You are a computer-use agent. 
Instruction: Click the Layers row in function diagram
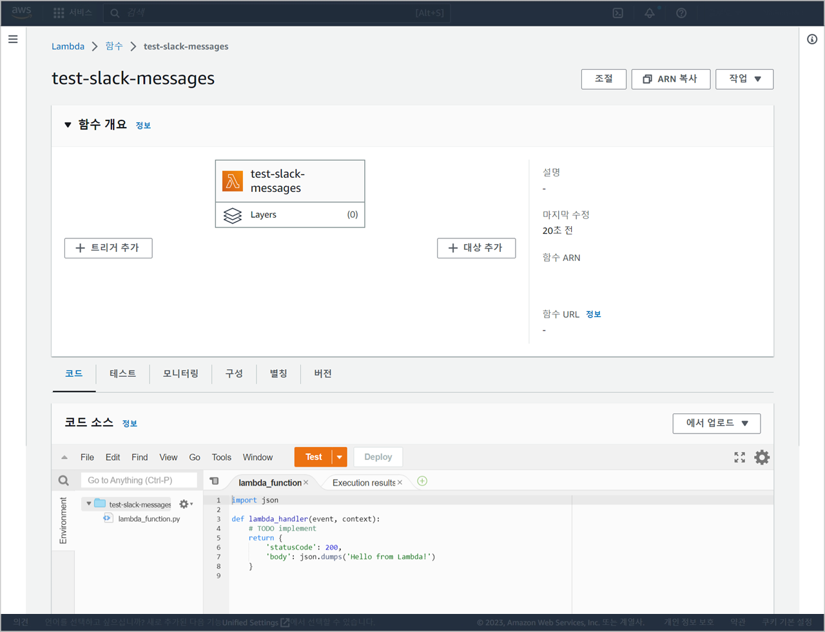pyautogui.click(x=290, y=215)
